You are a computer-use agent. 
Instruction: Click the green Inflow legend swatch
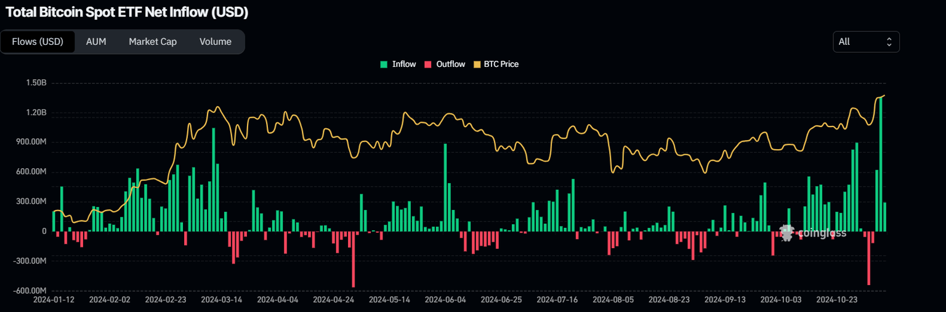point(384,64)
